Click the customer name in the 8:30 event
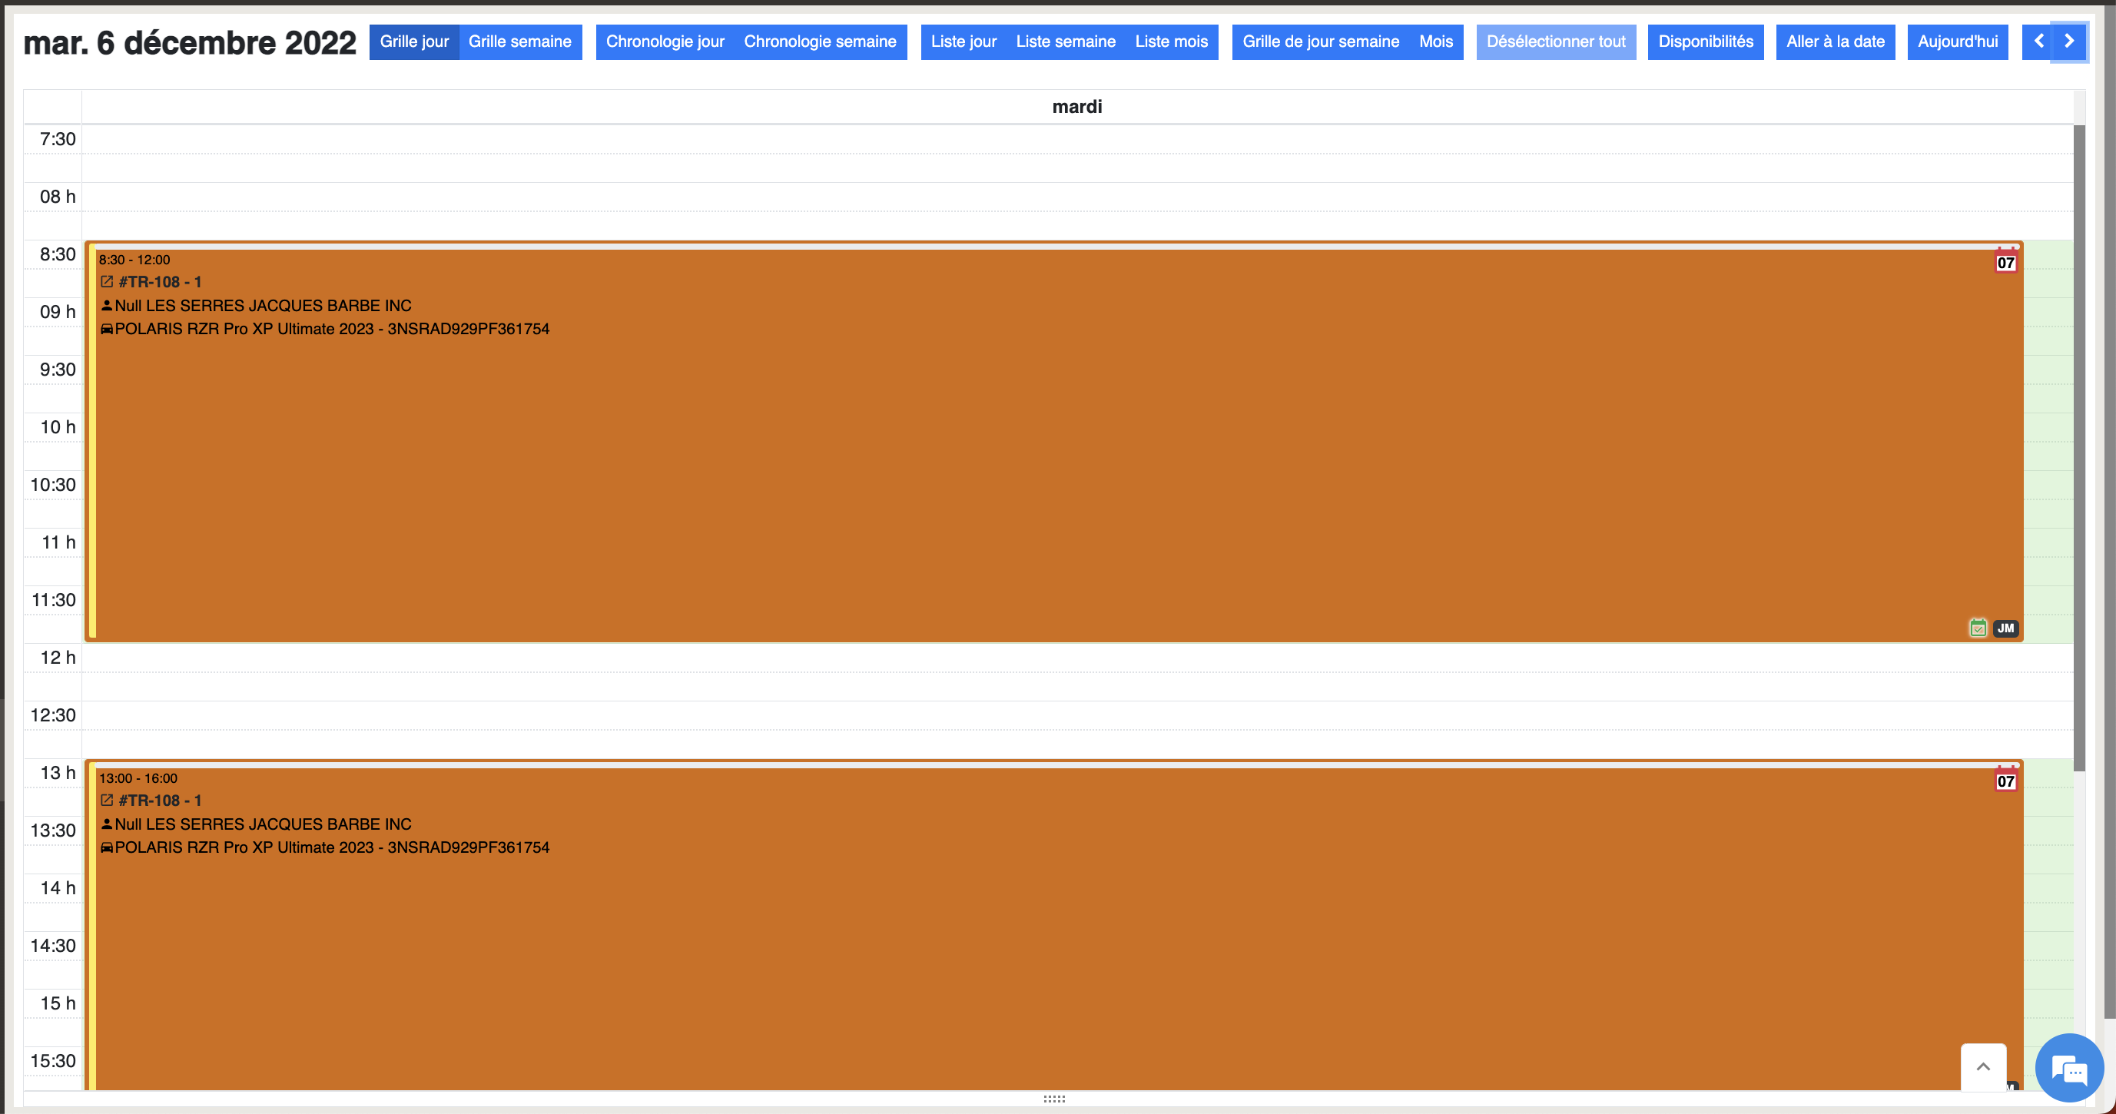Image resolution: width=2116 pixels, height=1114 pixels. (x=263, y=306)
